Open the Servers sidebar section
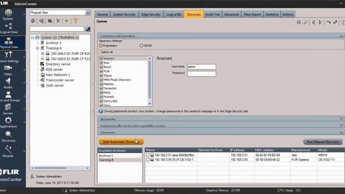Image resolution: width=345 pixels, height=194 pixels. 8,109
